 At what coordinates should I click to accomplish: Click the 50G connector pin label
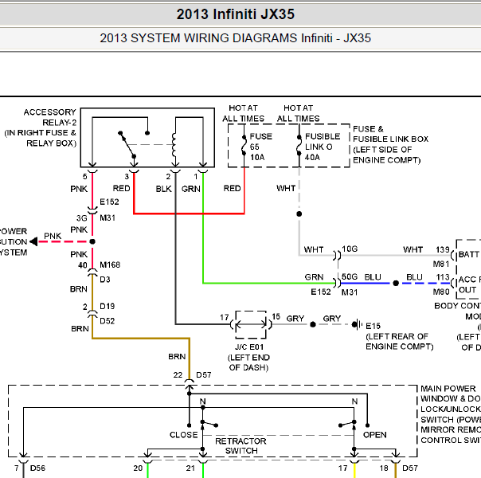[350, 276]
